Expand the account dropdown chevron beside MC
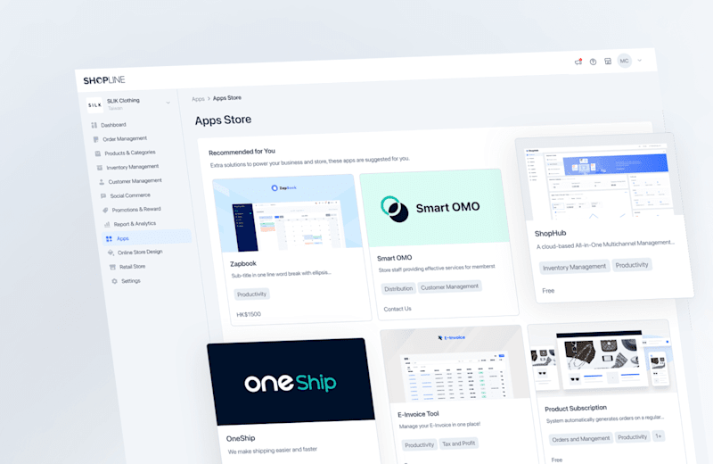 tap(639, 60)
